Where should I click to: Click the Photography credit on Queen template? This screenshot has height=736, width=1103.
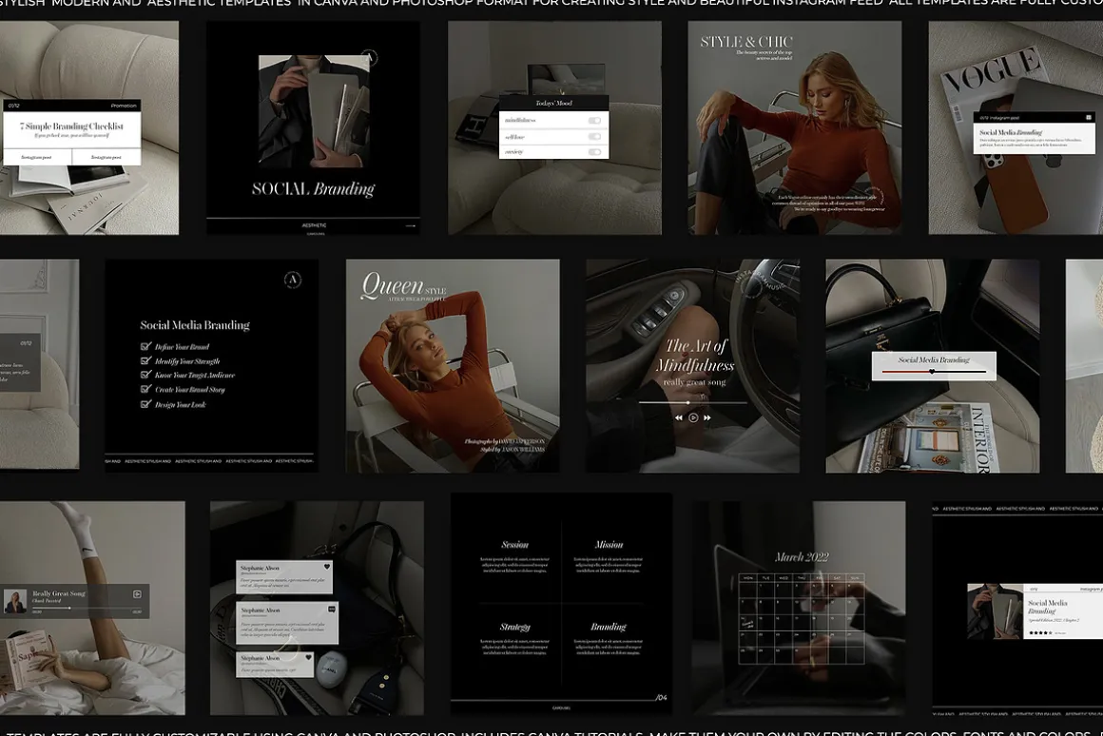coord(504,441)
